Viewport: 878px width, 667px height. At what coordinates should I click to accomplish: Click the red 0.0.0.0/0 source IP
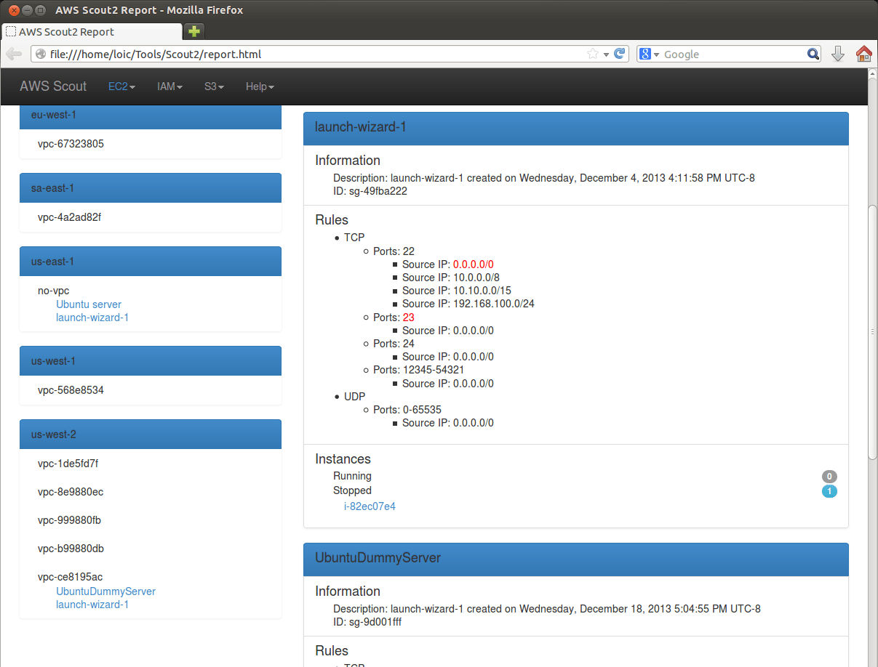[474, 264]
